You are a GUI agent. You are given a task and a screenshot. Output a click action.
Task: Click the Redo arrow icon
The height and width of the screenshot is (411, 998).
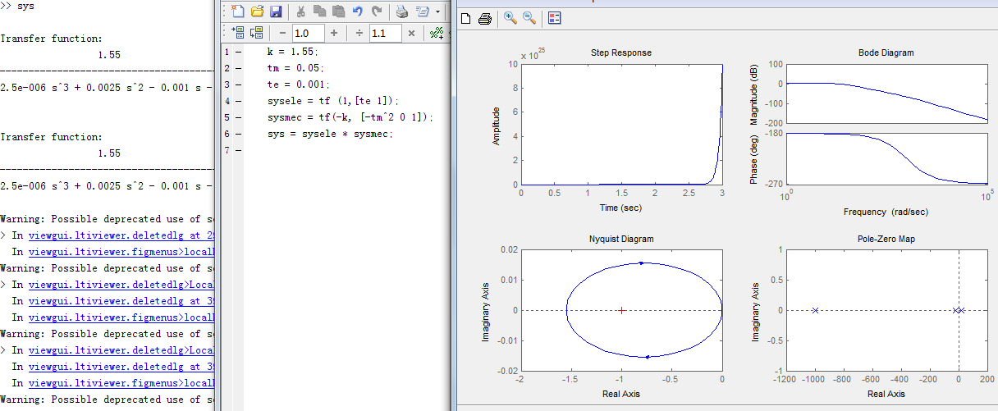377,11
